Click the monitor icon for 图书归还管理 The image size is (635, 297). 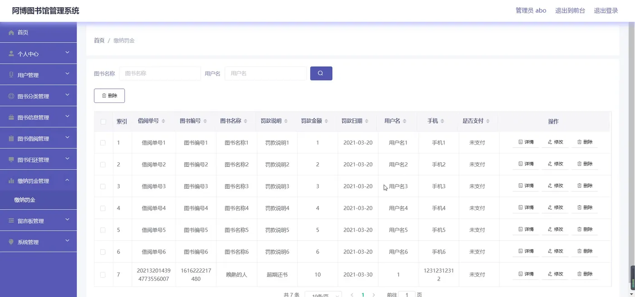(11, 160)
